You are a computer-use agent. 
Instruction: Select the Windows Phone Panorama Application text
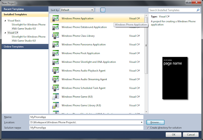coord(83,44)
